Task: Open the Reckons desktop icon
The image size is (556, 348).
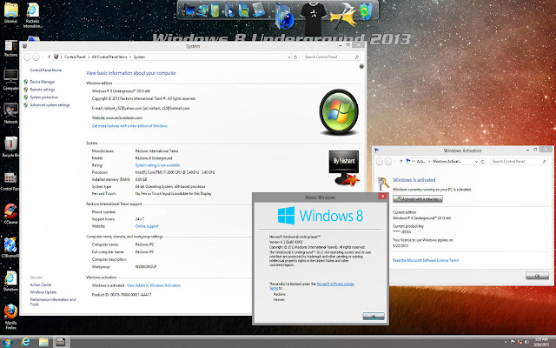Action: 10,48
